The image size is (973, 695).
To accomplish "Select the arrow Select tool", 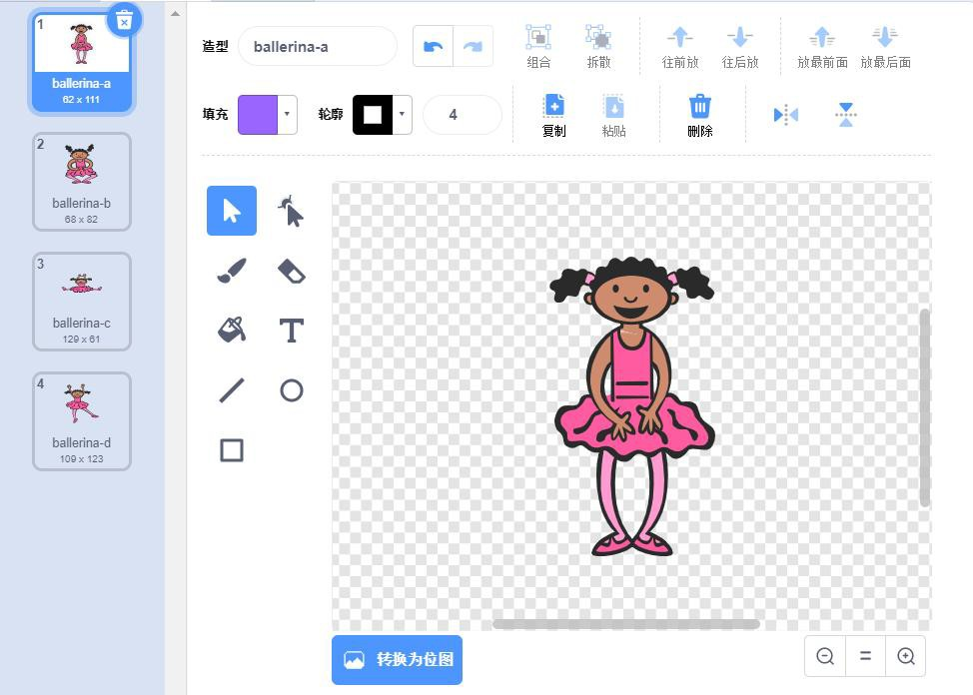I will pyautogui.click(x=232, y=211).
